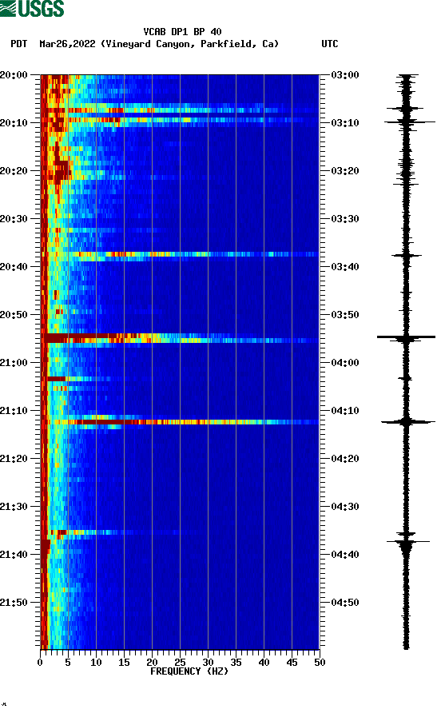Click the broadband event streak near 20:37
The image size is (441, 713).
[180, 254]
